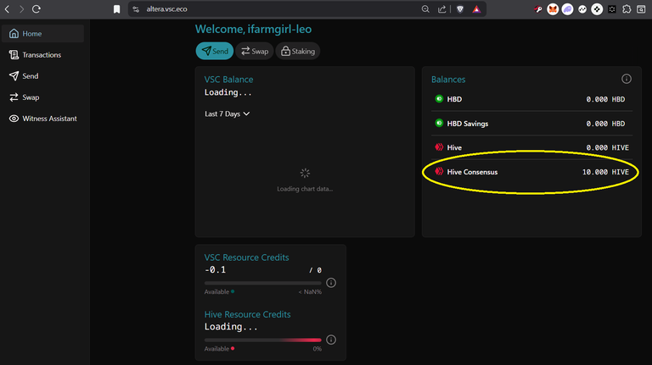Click the HBD coin icon

439,99
